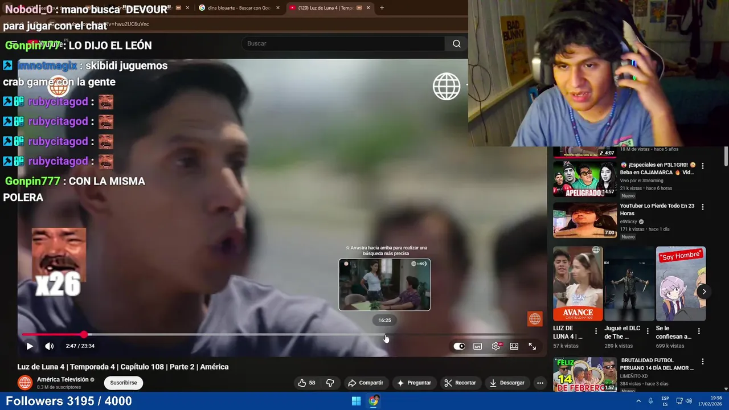Click the Chrome icon in the Windows taskbar
This screenshot has width=729, height=410.
click(x=373, y=401)
